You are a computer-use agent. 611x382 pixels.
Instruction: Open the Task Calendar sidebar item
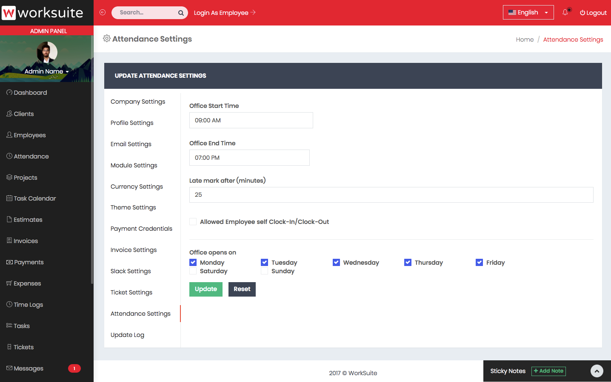(x=34, y=198)
